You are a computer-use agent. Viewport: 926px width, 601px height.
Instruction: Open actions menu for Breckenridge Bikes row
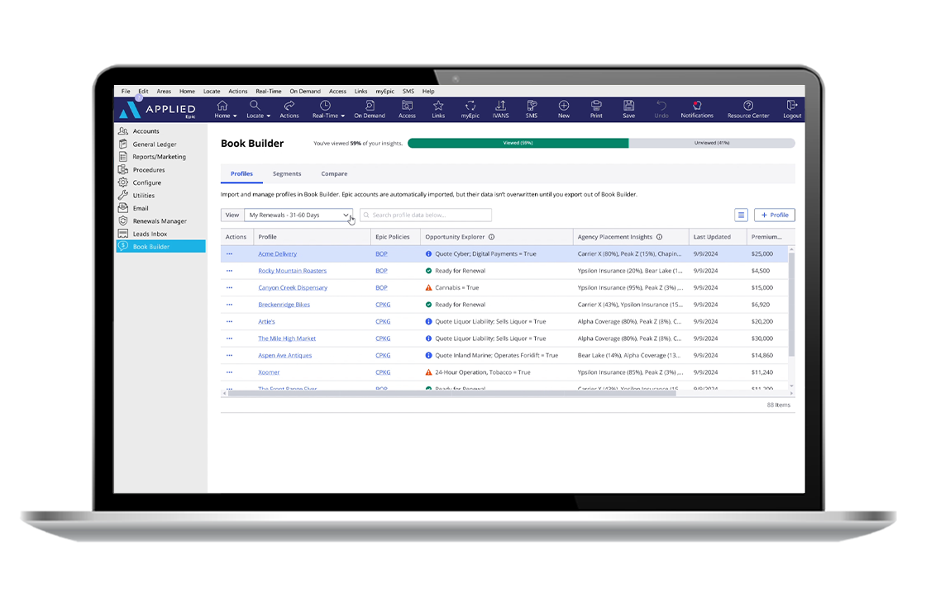[229, 305]
